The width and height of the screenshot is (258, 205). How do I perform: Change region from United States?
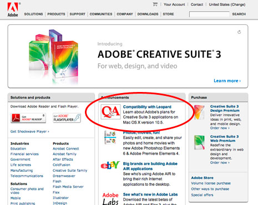tap(227, 4)
